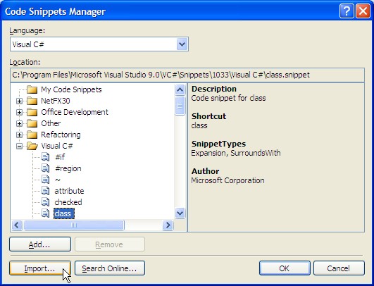374x286 pixels.
Task: Select the checked snippet file icon
Action: (x=45, y=201)
